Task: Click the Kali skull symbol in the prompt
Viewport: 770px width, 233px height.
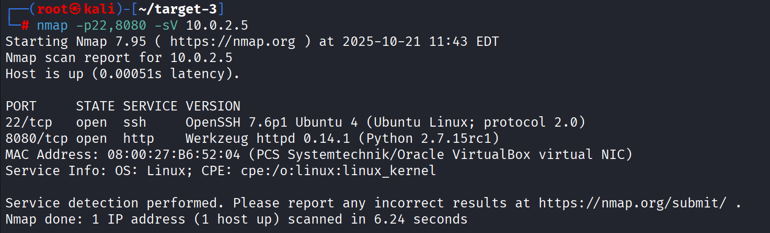Action: click(76, 9)
